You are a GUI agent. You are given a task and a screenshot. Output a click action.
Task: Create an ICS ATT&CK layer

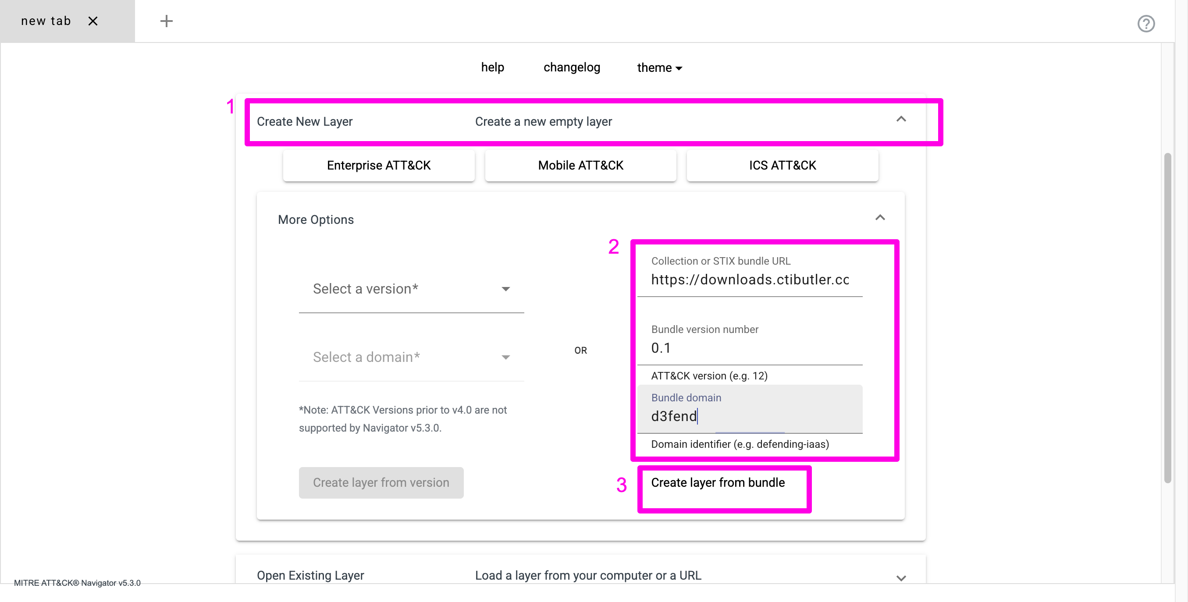point(782,166)
